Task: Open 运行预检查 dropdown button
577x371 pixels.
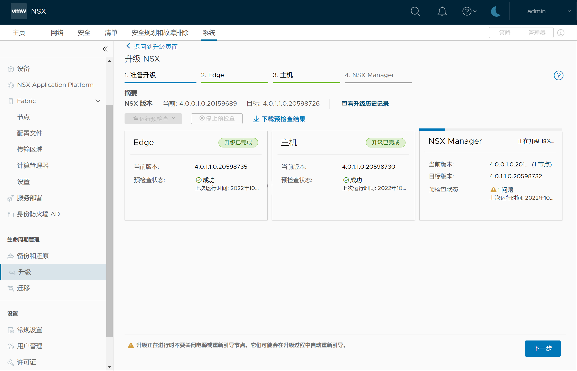Action: click(x=153, y=119)
